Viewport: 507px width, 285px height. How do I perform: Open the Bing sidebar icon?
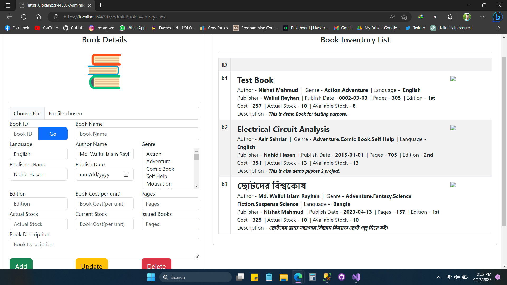497,17
